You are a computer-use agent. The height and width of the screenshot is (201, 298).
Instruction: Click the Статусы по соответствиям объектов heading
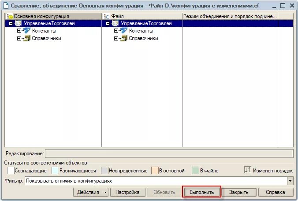click(x=45, y=163)
